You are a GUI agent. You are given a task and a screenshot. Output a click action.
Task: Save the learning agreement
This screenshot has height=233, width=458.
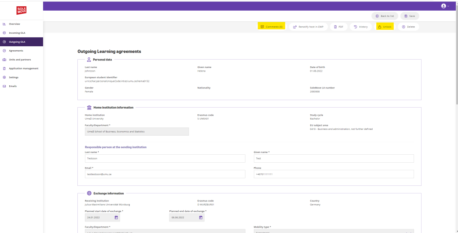click(410, 16)
